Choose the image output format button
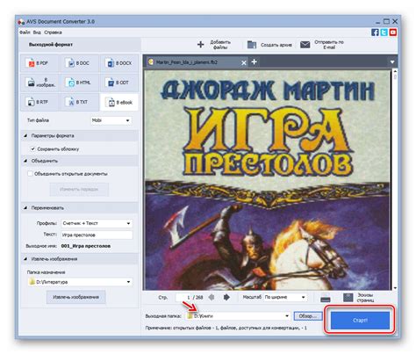The image size is (416, 354). 39,83
